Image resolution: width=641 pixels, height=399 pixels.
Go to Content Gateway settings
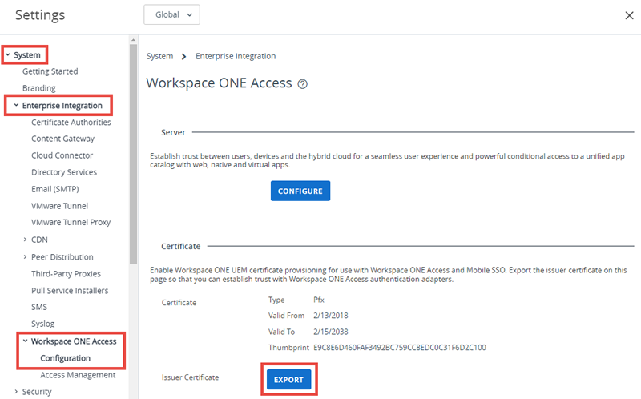click(62, 139)
